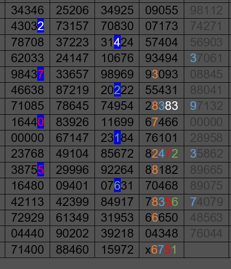Select the faded cell 74079
The height and width of the screenshot is (269, 231).
point(207,202)
